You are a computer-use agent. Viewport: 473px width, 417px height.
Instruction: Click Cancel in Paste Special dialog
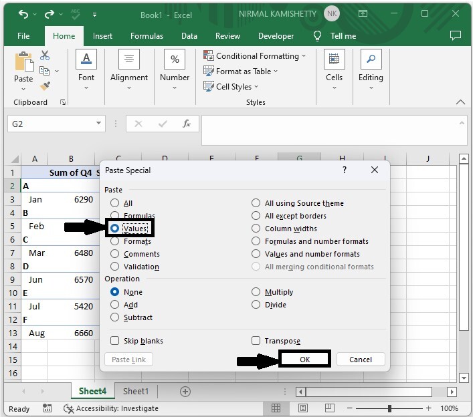tap(360, 360)
